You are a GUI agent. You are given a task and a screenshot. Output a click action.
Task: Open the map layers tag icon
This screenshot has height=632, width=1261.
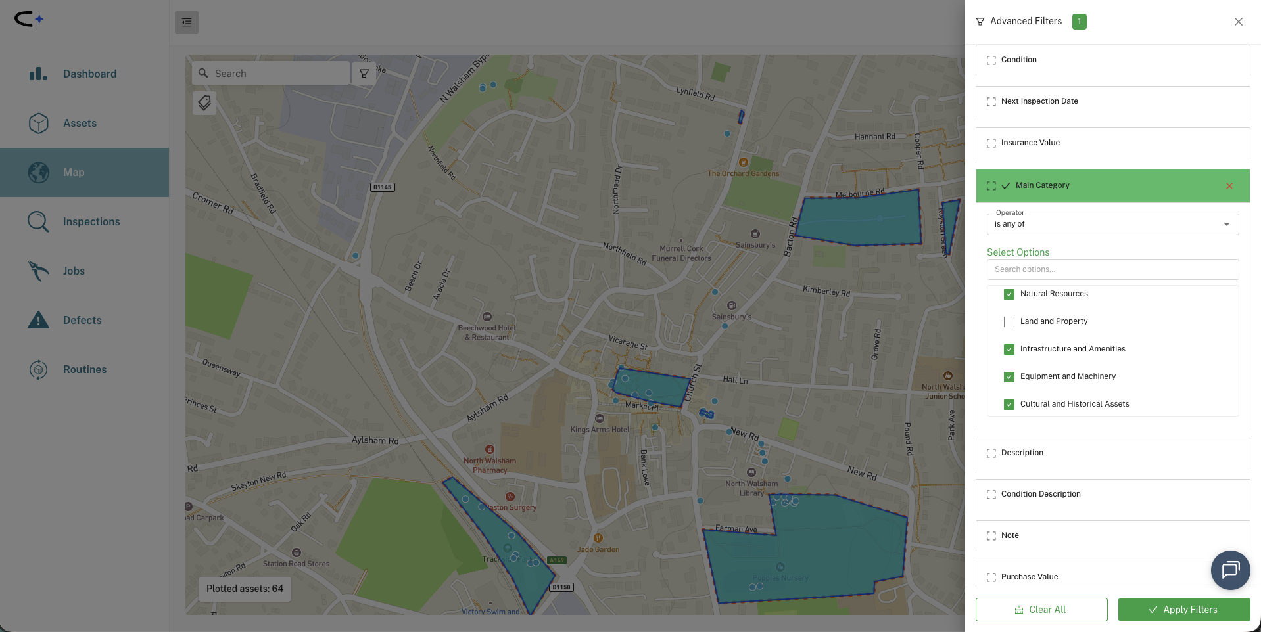click(x=204, y=103)
